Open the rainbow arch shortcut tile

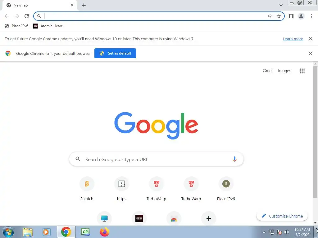[174, 218]
